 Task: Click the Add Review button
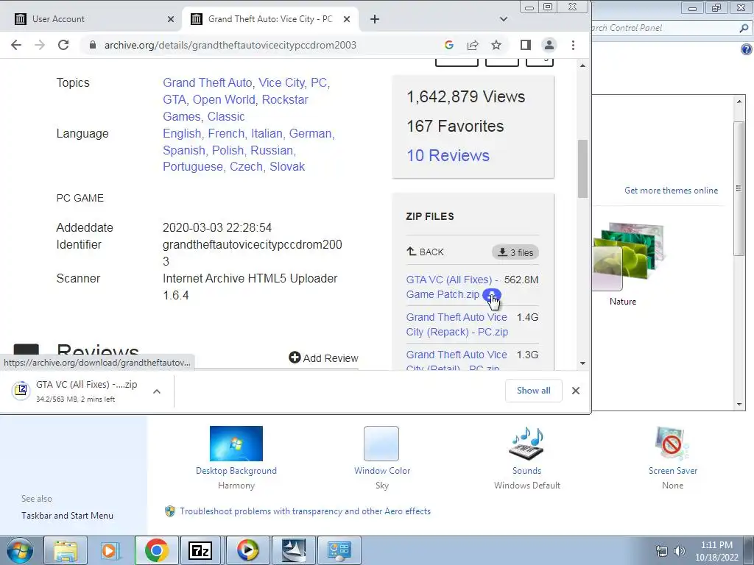(323, 358)
